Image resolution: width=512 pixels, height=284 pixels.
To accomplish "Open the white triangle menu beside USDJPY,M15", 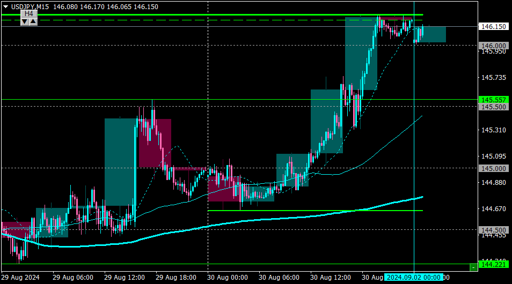I will [5, 7].
